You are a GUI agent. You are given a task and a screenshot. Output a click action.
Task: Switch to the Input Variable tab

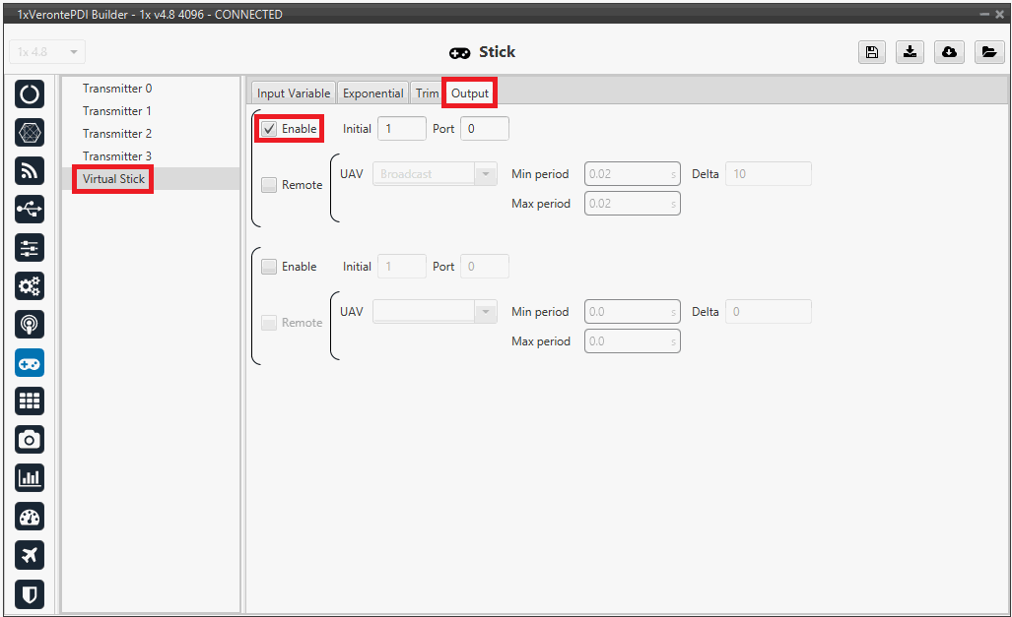coord(293,93)
